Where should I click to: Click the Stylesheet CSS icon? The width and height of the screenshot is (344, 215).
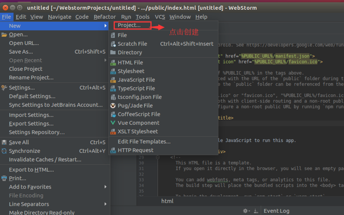pyautogui.click(x=113, y=71)
